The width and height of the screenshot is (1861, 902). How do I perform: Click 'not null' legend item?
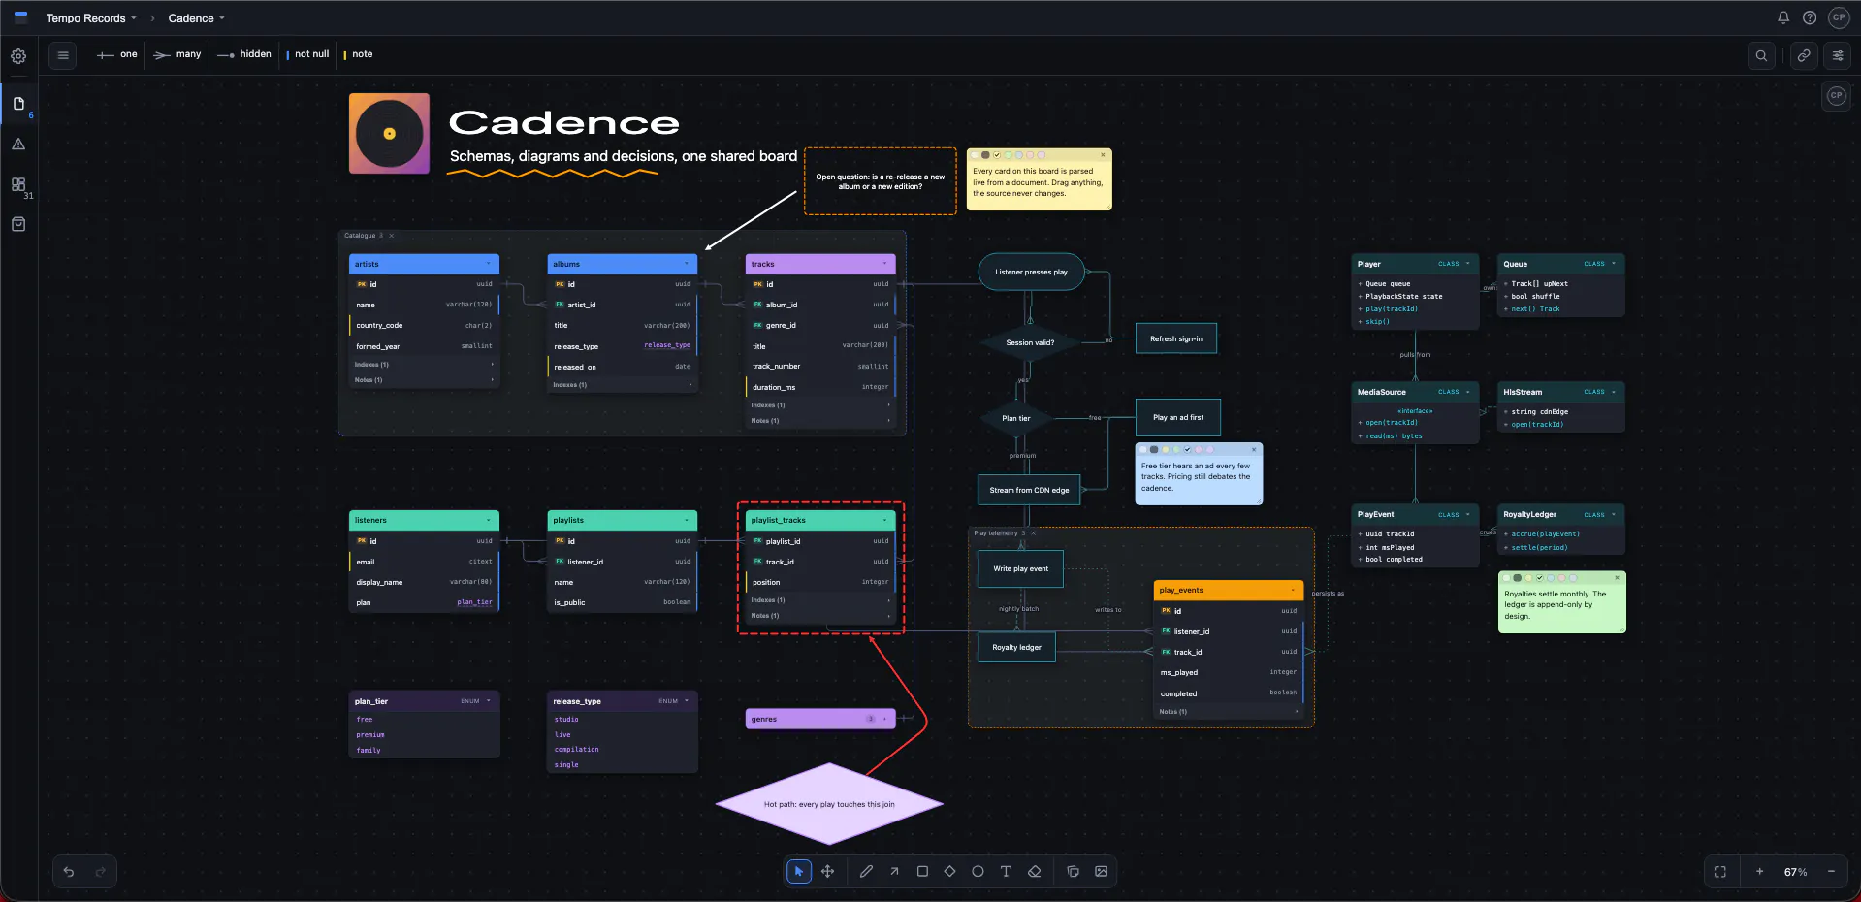307,54
